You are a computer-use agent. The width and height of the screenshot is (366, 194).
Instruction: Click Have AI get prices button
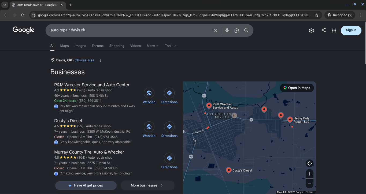tap(86, 185)
